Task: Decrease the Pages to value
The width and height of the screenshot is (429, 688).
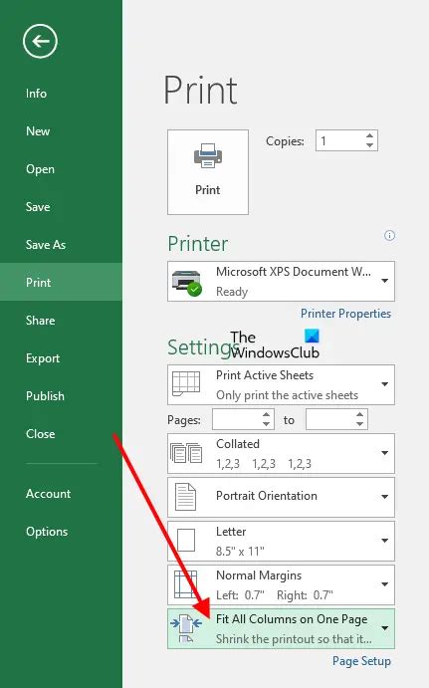Action: (359, 424)
